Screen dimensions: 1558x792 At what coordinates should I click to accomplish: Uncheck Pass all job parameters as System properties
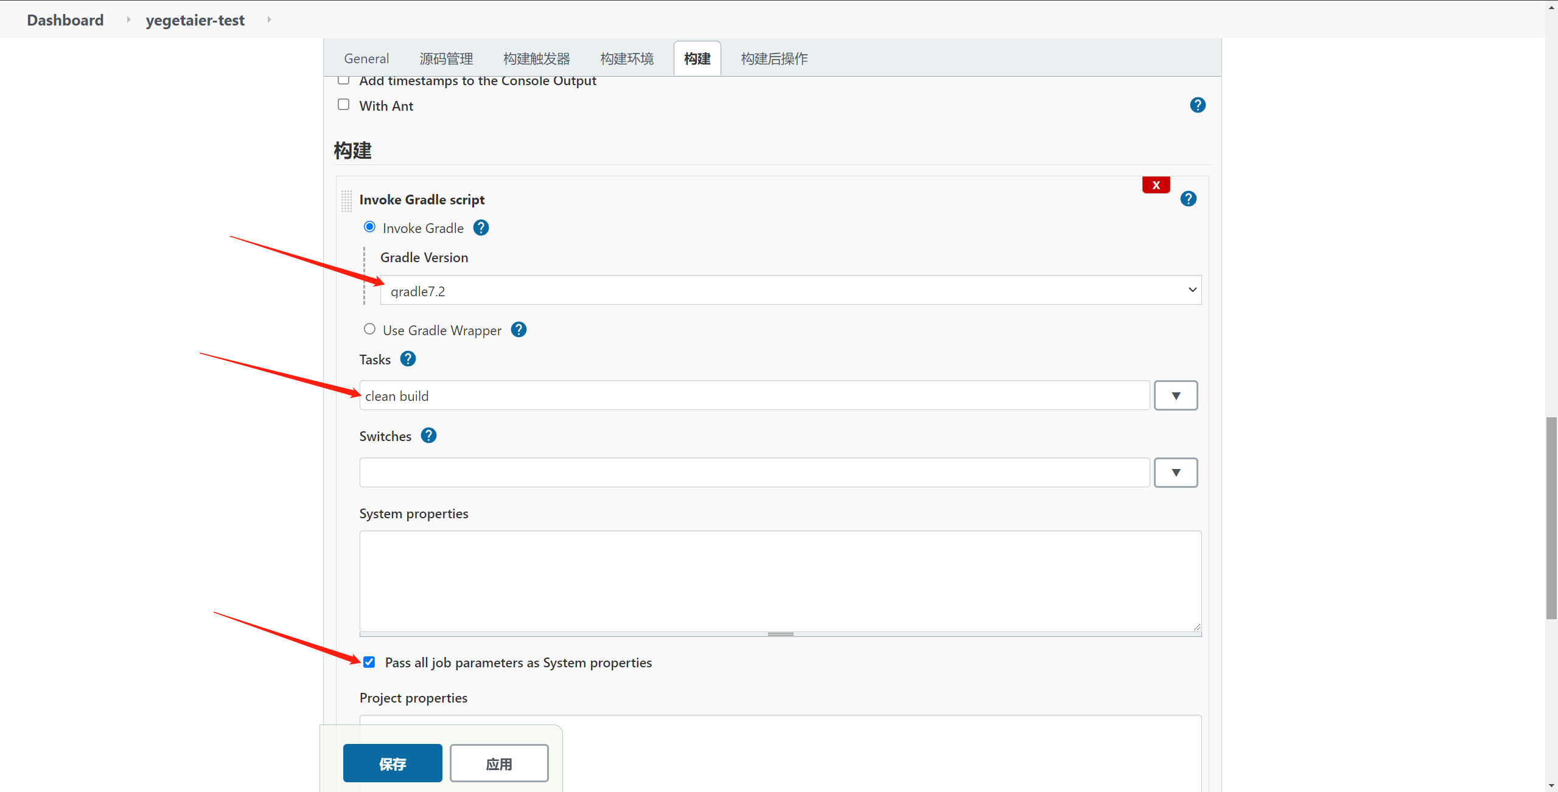pyautogui.click(x=369, y=662)
